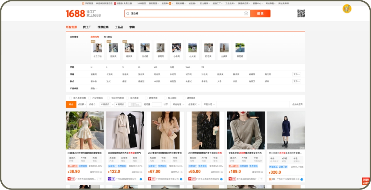Filter by the 韩式风 style
371x190 pixels.
pos(236,74)
